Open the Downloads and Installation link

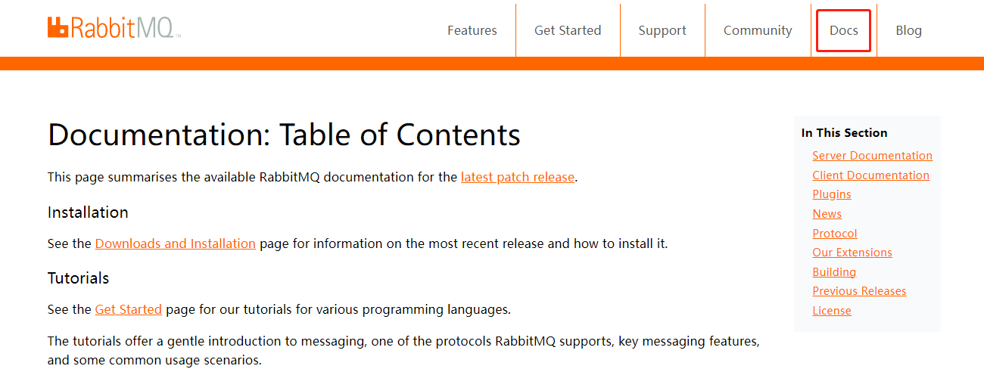point(176,243)
